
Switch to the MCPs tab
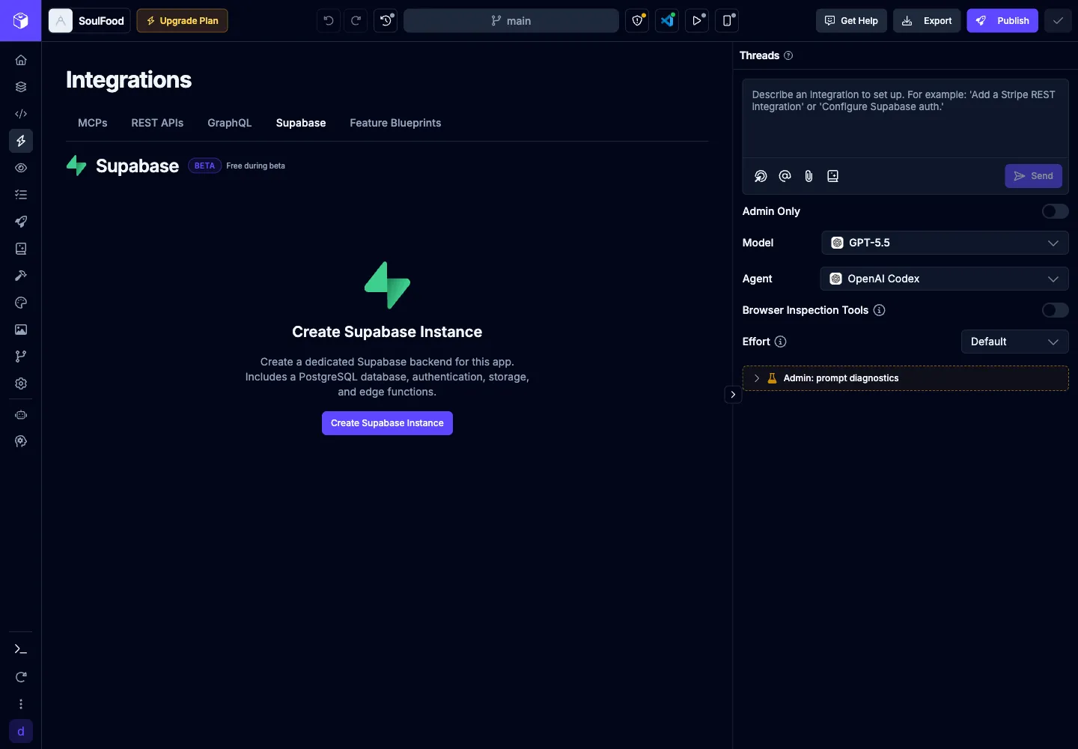[93, 123]
